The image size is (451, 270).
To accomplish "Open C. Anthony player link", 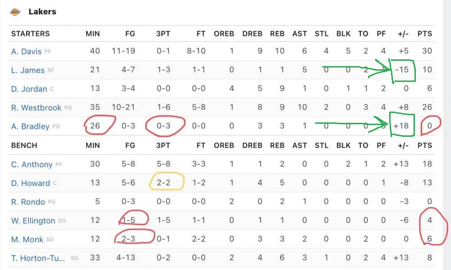I will pyautogui.click(x=32, y=164).
